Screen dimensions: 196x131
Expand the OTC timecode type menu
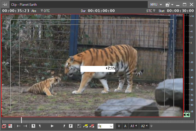(45, 11)
